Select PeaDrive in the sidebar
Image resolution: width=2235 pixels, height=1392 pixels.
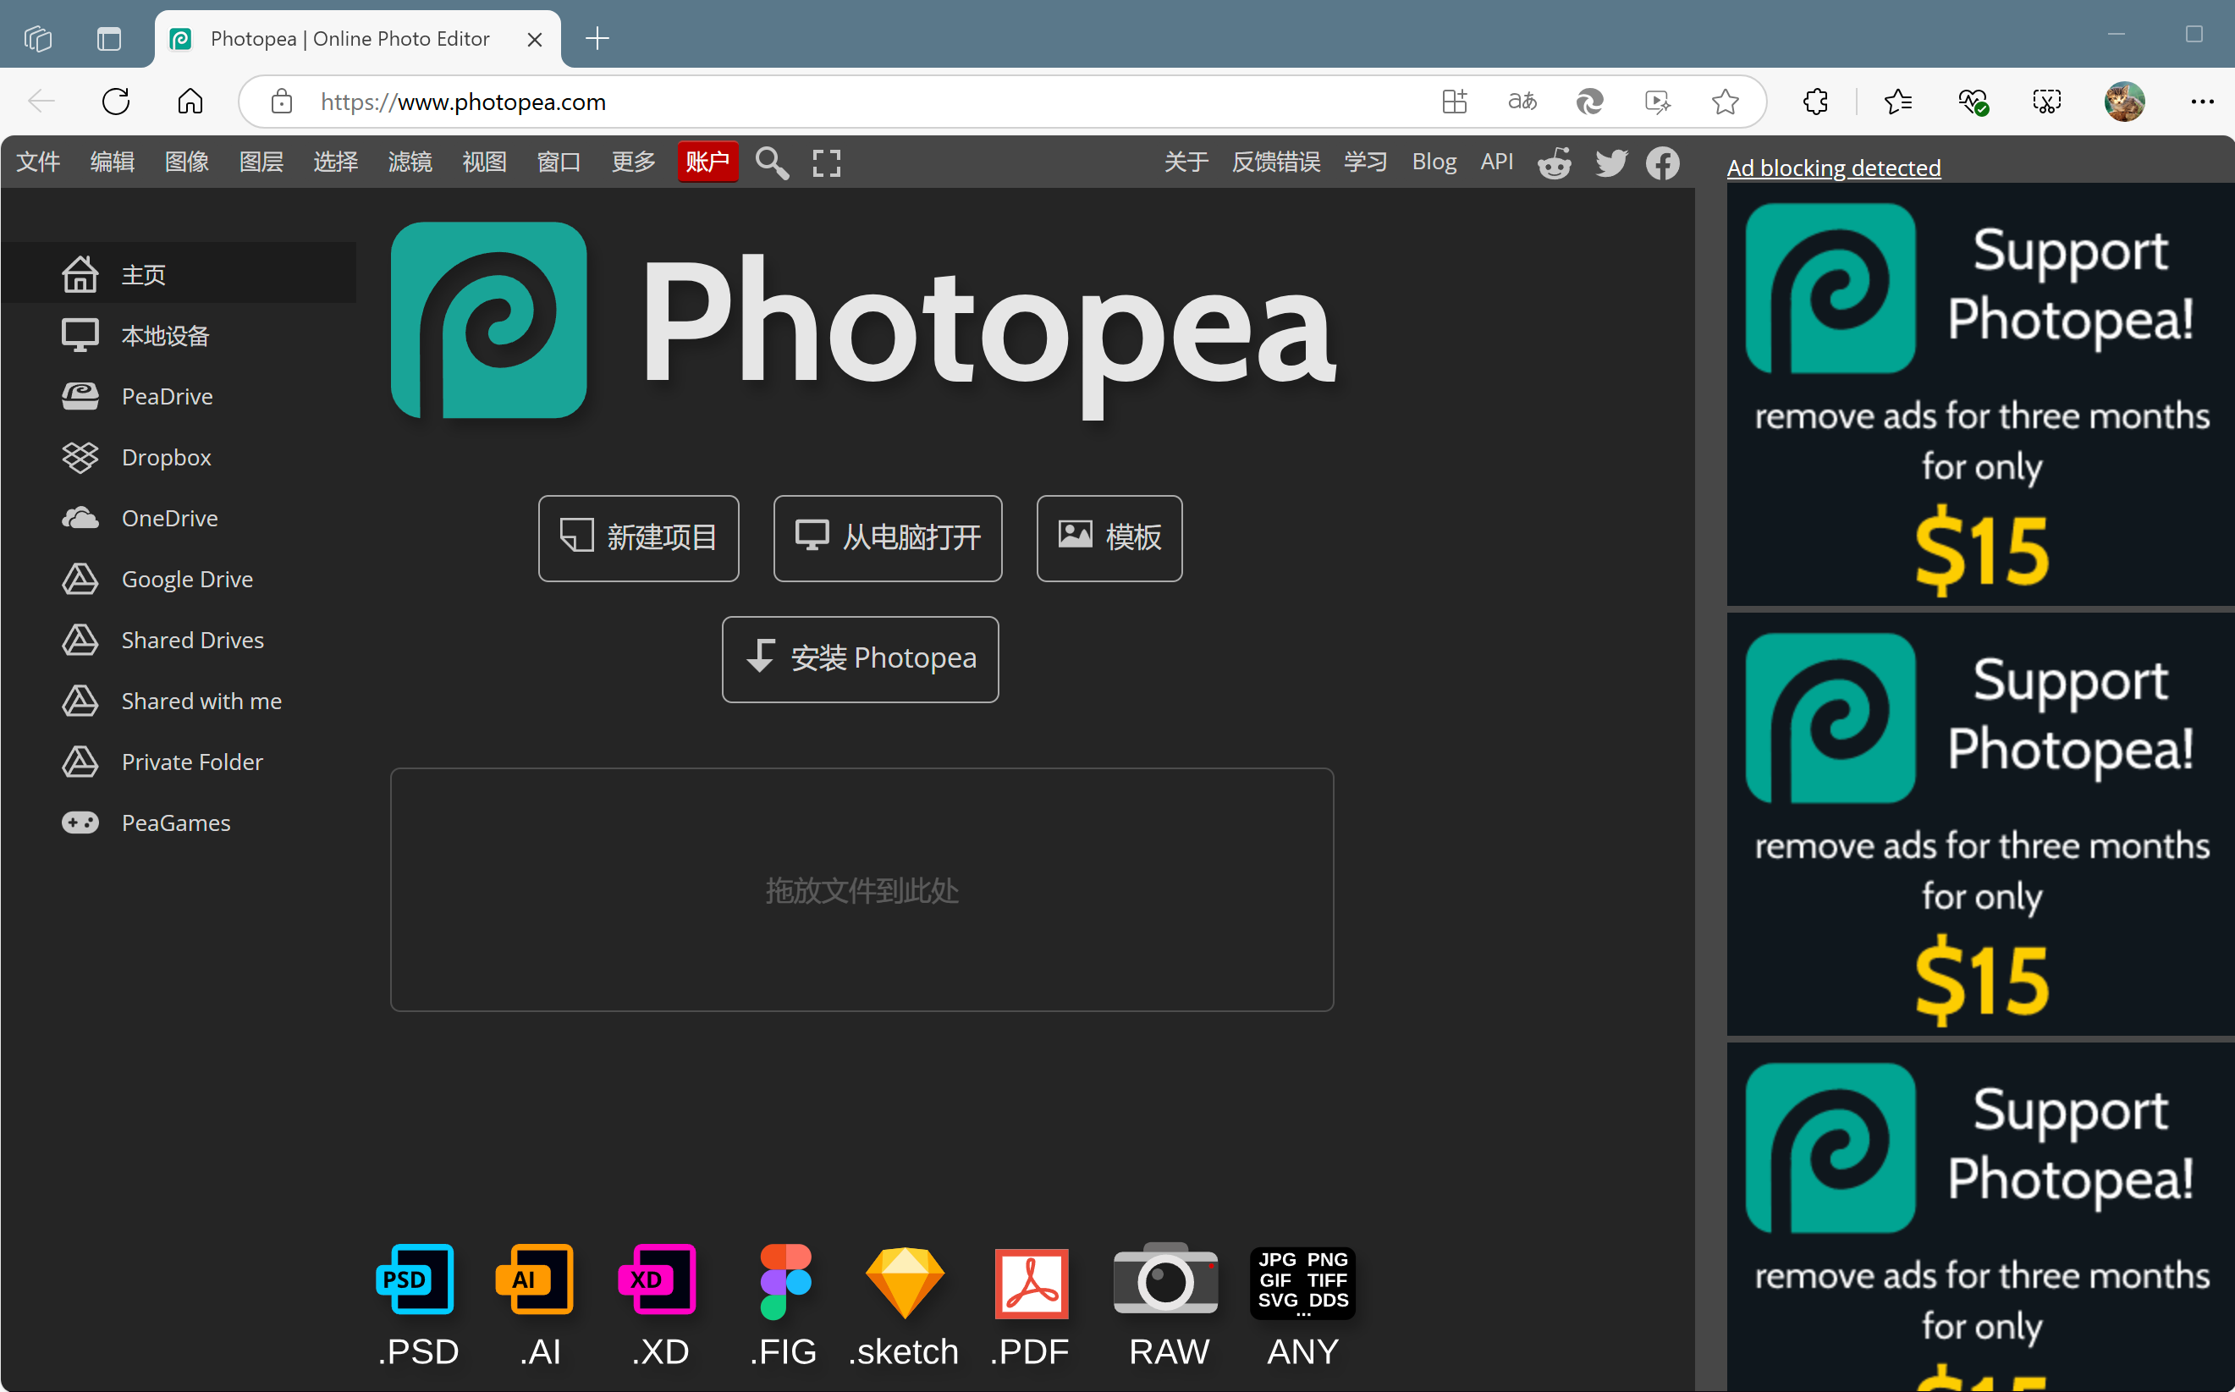(x=167, y=397)
